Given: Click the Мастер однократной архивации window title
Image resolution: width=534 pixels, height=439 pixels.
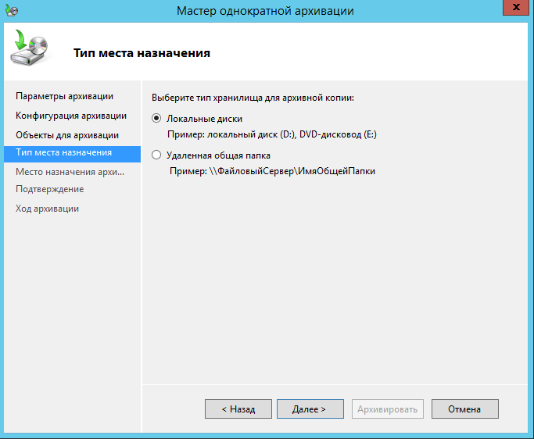Looking at the screenshot, I should click(265, 11).
